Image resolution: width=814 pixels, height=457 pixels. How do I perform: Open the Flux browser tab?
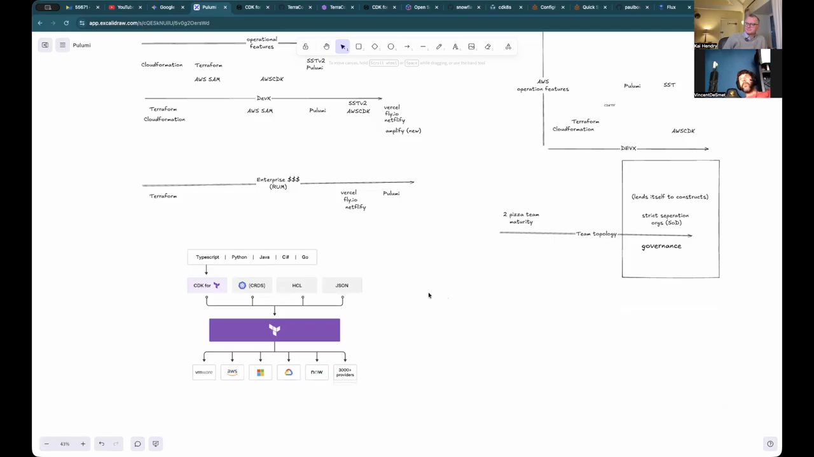[x=671, y=7]
